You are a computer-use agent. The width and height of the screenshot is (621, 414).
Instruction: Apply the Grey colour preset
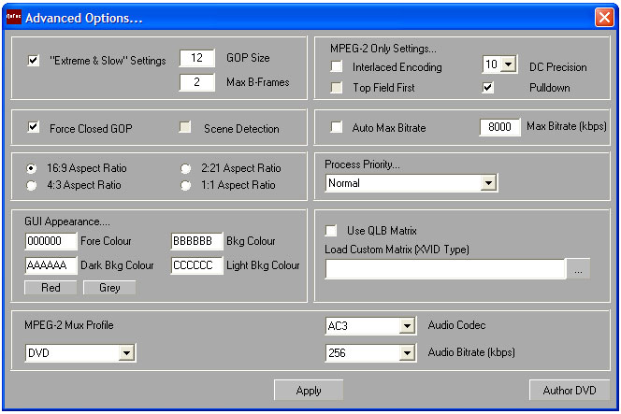pyautogui.click(x=109, y=288)
